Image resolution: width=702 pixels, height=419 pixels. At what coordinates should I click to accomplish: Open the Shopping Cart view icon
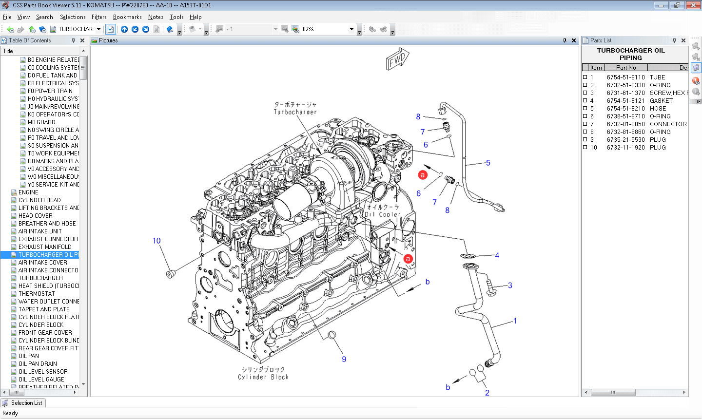[x=696, y=68]
